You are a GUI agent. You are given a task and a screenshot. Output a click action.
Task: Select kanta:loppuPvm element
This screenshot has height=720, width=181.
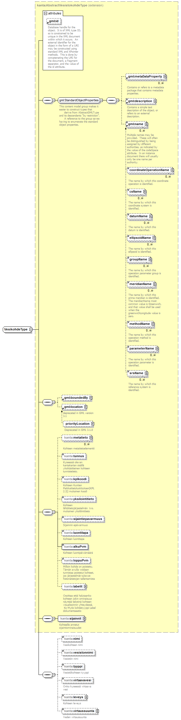pyautogui.click(x=76, y=560)
